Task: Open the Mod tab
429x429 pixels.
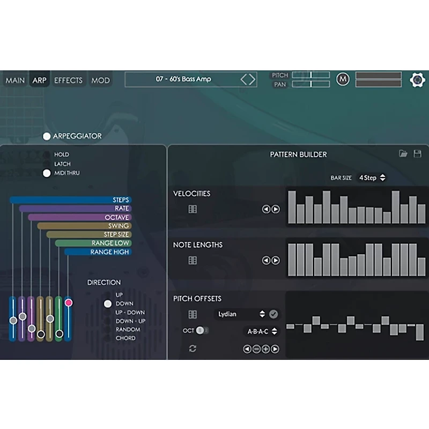Action: pyautogui.click(x=100, y=80)
